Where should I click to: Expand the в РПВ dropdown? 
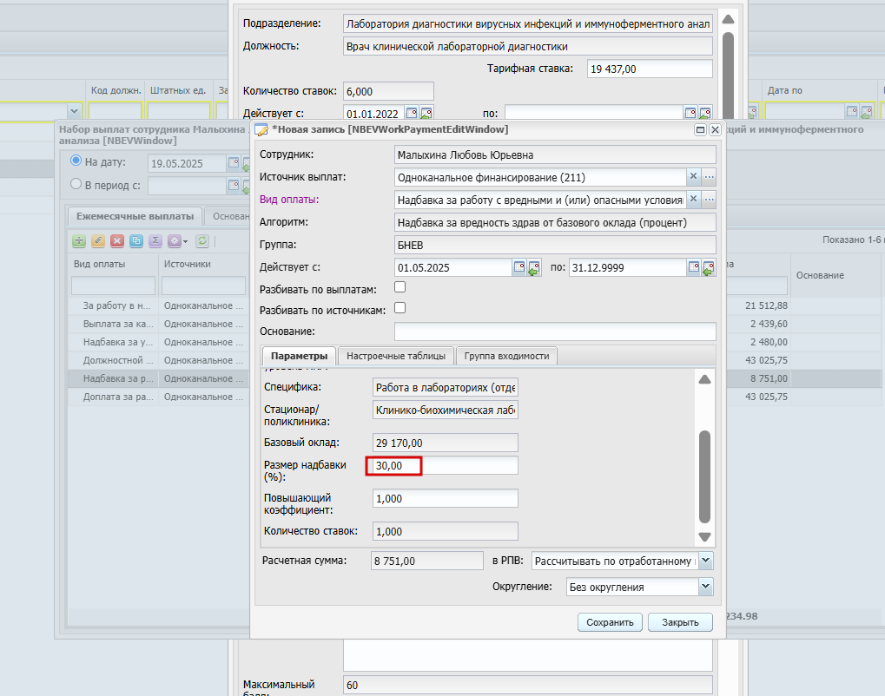[706, 561]
